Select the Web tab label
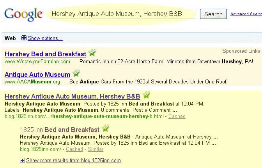The width and height of the screenshot is (262, 168). (x=10, y=38)
